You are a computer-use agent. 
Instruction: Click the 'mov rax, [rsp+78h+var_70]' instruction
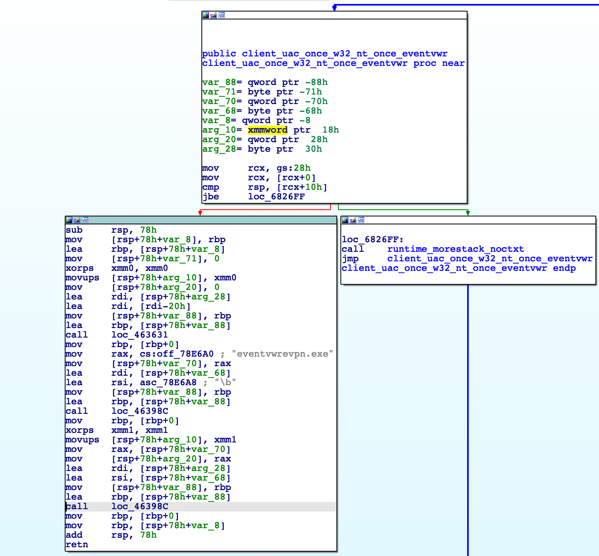tap(148, 449)
